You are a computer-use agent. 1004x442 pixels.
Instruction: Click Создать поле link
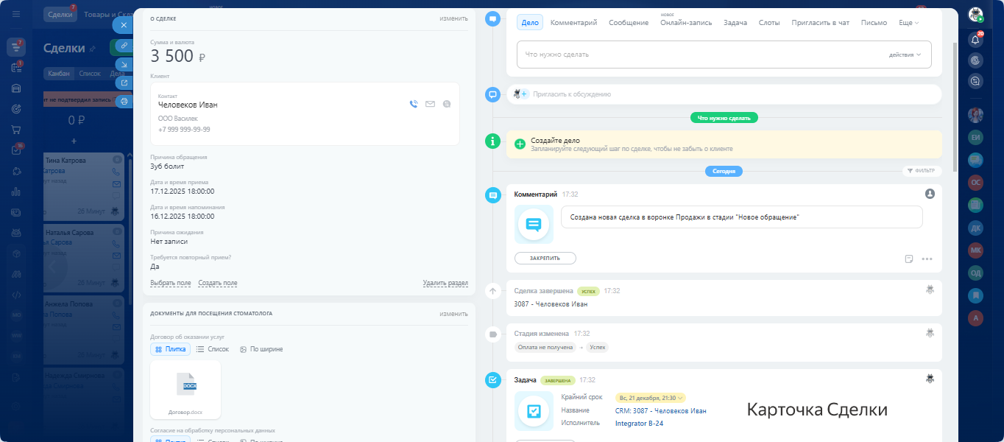(218, 283)
